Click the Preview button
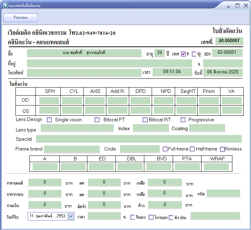The height and width of the screenshot is (230, 251). click(20, 18)
